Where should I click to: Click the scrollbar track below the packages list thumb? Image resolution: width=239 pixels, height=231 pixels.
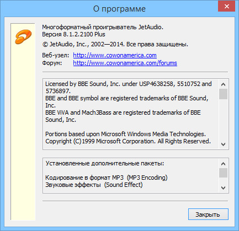click(x=223, y=181)
